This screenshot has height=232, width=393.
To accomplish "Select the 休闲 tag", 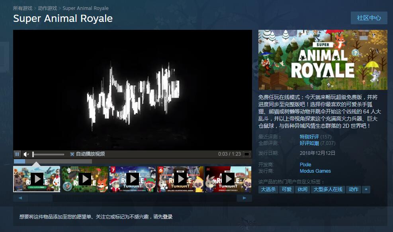I will (x=303, y=189).
